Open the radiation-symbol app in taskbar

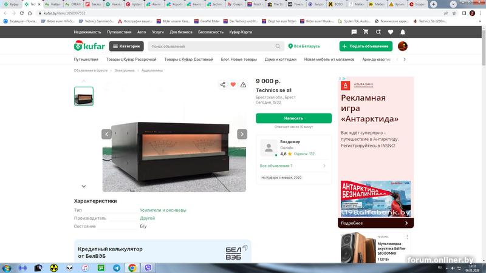click(54, 268)
